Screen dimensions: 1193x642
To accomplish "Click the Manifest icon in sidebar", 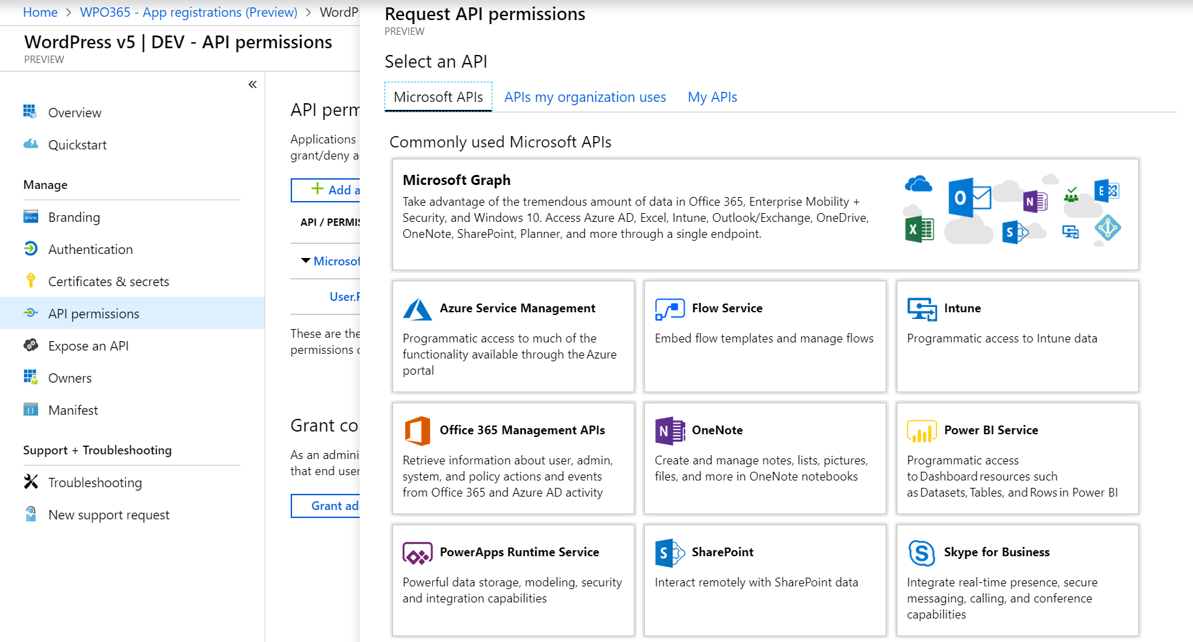I will pyautogui.click(x=30, y=409).
